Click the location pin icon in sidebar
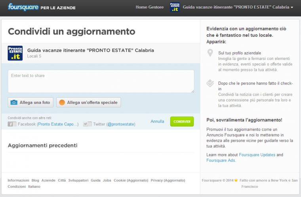 (x=210, y=53)
